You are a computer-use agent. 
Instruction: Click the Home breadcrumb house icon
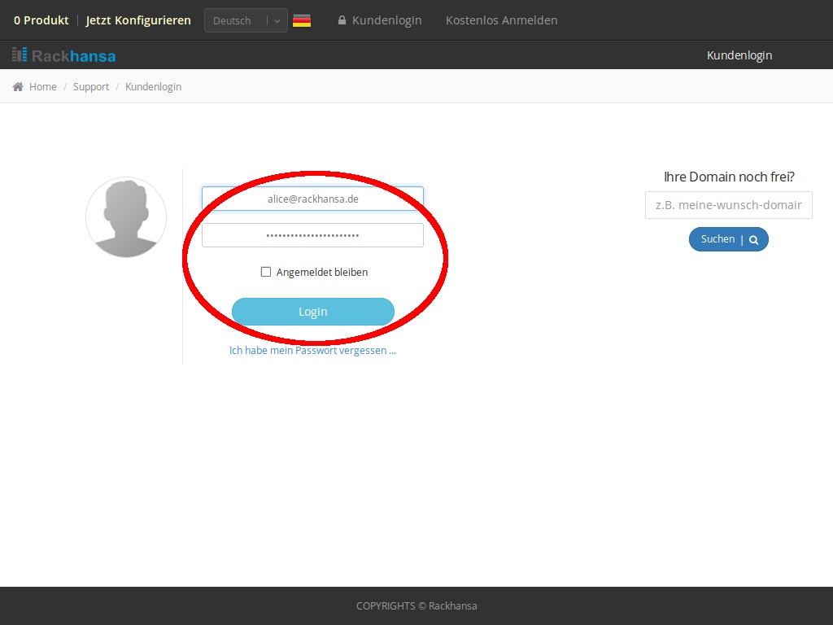pos(18,86)
